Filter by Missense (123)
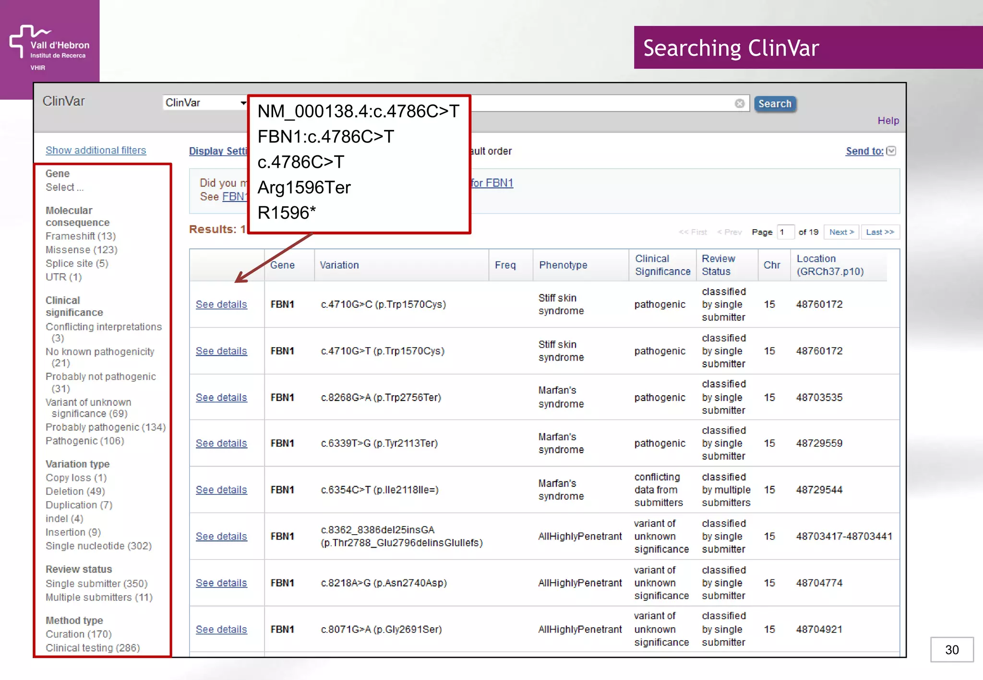The width and height of the screenshot is (983, 680). point(81,250)
